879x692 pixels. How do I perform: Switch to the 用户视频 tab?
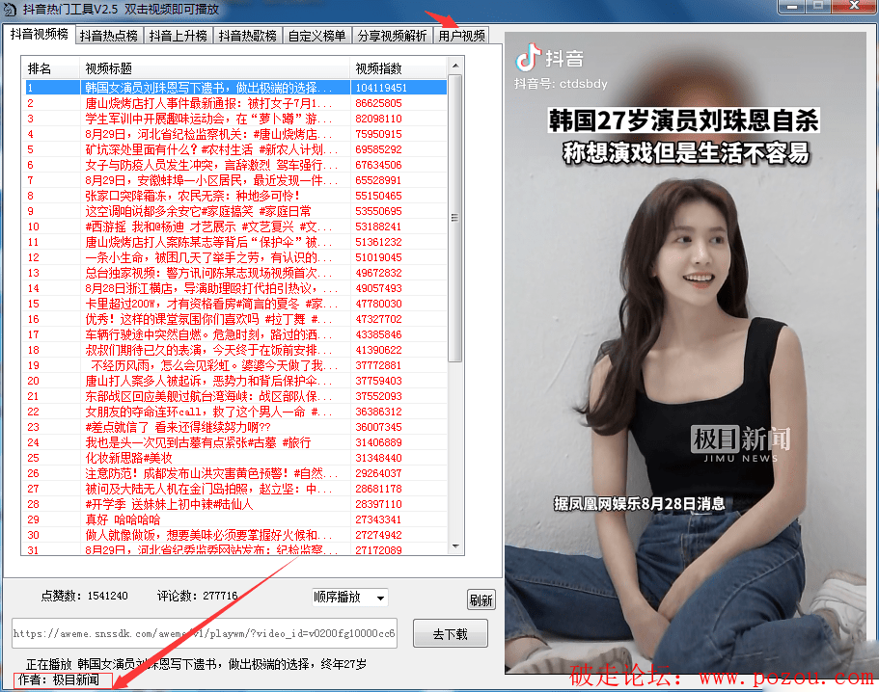pyautogui.click(x=461, y=37)
